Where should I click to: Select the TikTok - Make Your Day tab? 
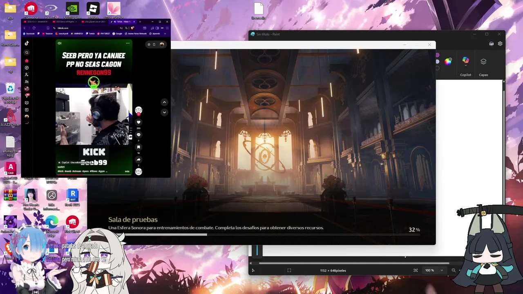[123, 22]
